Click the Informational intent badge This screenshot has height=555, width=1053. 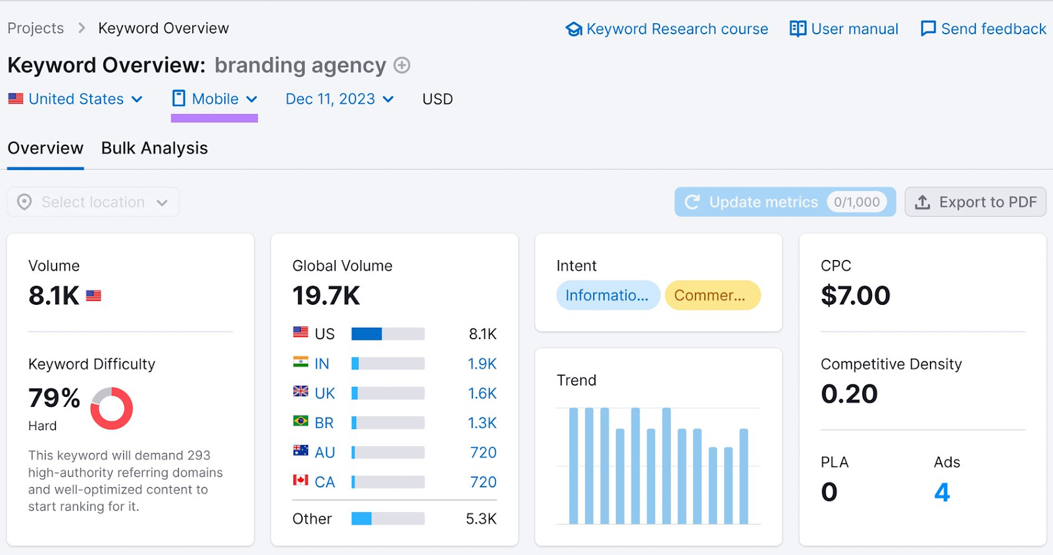coord(607,296)
